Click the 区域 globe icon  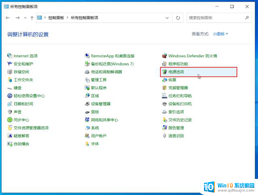[87, 96]
